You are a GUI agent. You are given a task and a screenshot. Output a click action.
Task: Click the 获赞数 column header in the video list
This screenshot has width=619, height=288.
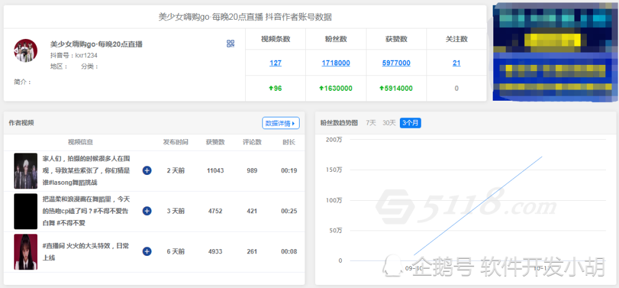(x=215, y=142)
